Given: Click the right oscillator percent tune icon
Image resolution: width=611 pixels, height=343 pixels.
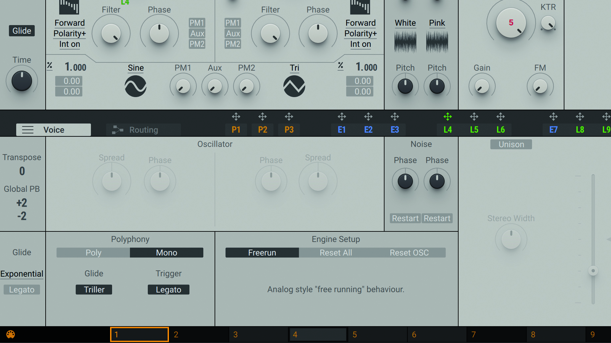Looking at the screenshot, I should click(341, 66).
